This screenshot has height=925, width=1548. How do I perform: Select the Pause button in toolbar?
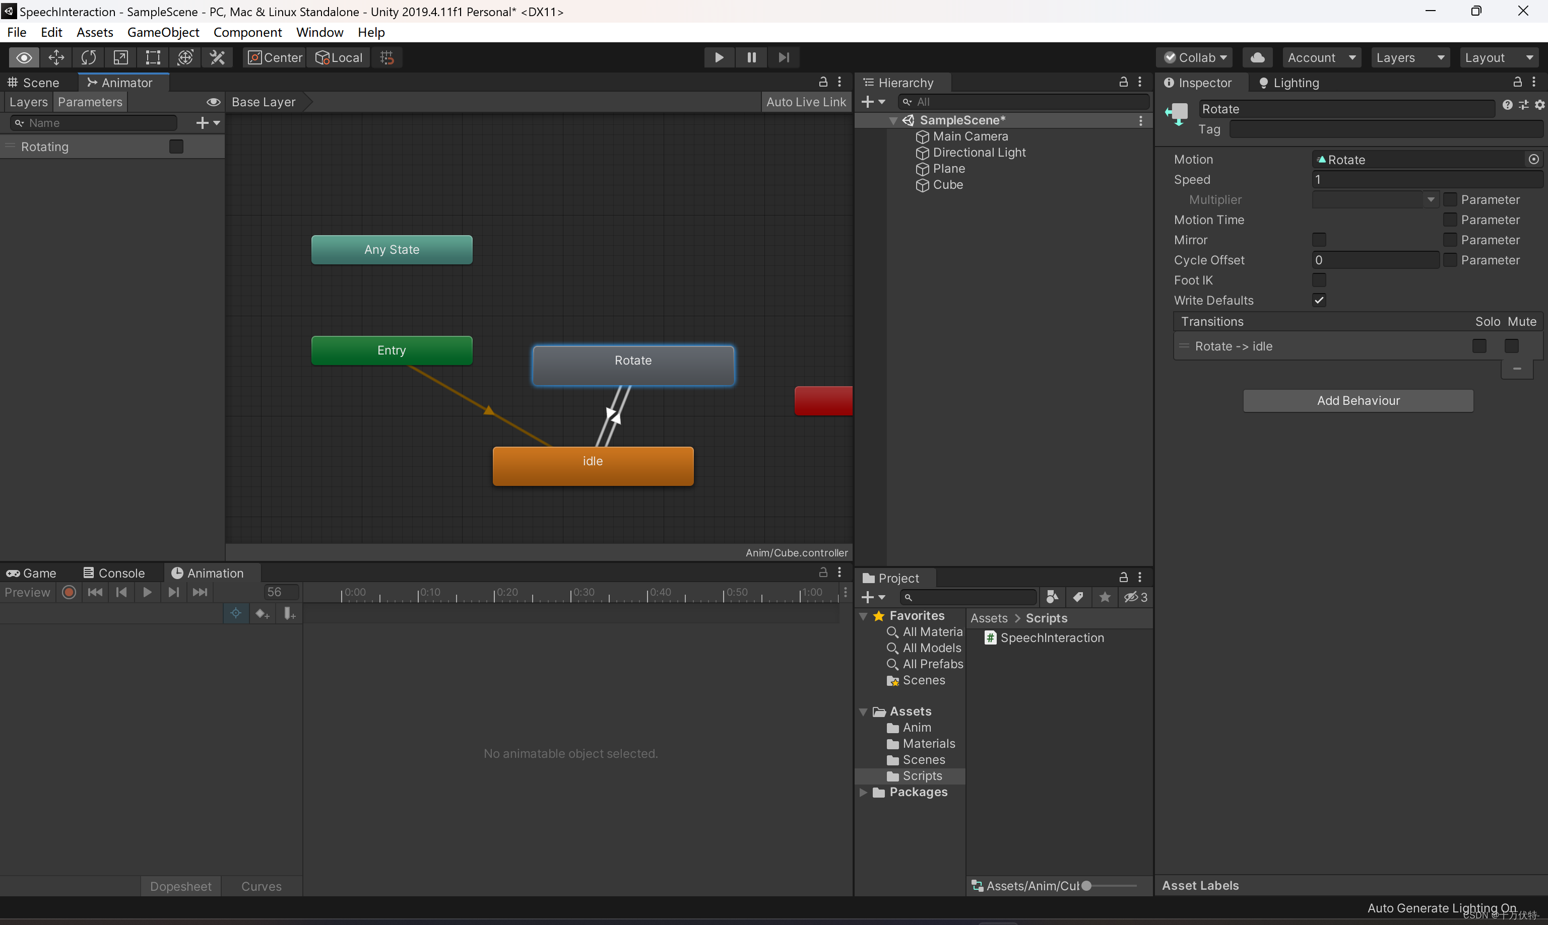point(750,56)
